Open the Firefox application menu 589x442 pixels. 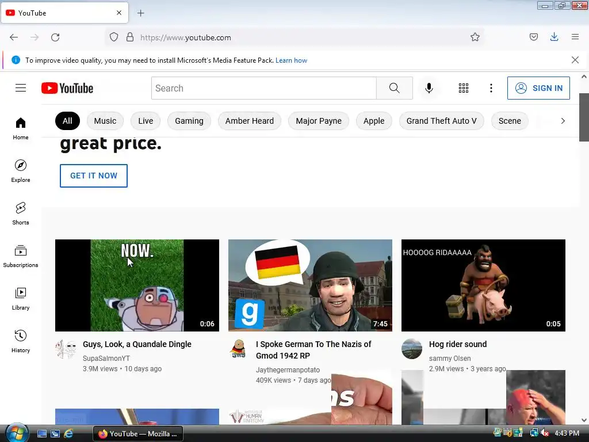[575, 37]
